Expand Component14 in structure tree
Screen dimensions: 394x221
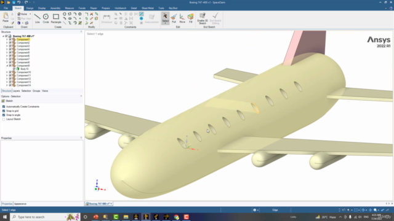coord(7,85)
